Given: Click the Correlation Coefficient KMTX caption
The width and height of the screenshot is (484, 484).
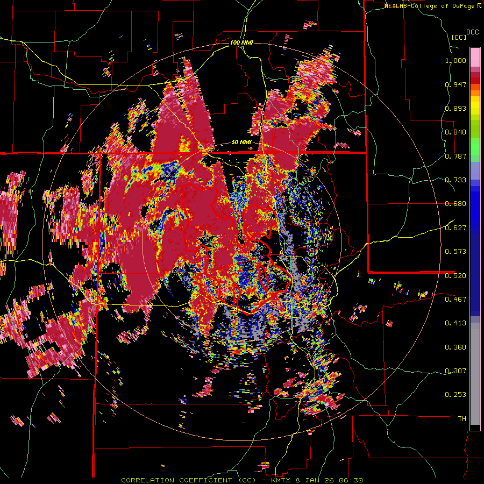Looking at the screenshot, I should [x=242, y=480].
